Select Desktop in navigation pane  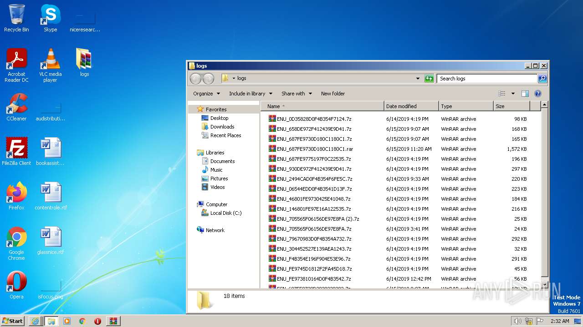pyautogui.click(x=219, y=118)
